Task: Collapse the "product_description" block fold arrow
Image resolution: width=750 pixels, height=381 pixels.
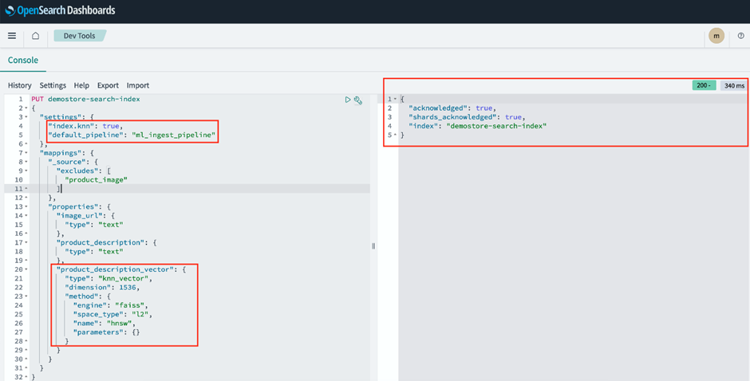Action: 26,243
